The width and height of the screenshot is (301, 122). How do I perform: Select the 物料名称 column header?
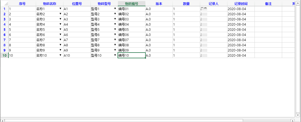click(x=49, y=4)
